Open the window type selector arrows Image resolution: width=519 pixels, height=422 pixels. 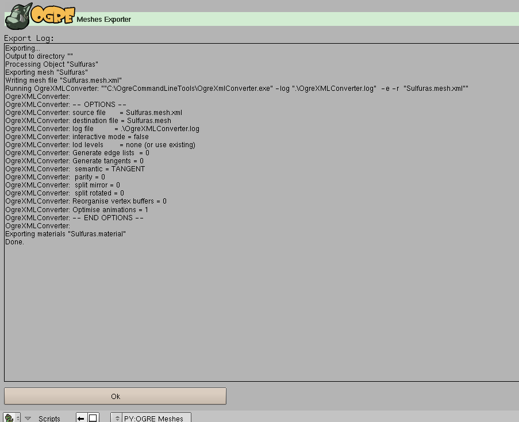18,419
